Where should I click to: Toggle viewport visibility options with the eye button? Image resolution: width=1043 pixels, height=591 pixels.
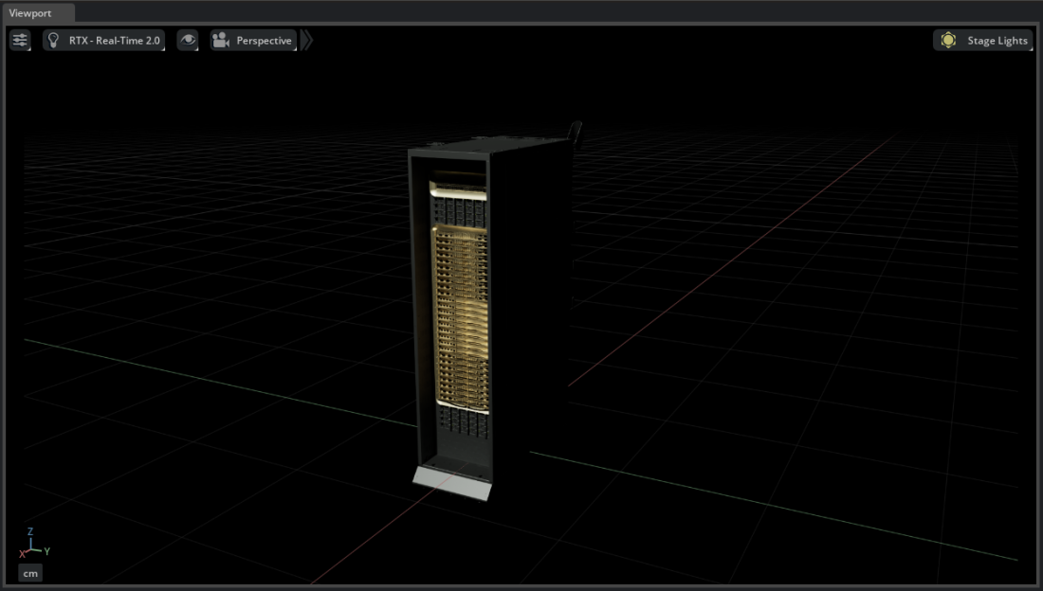(188, 40)
